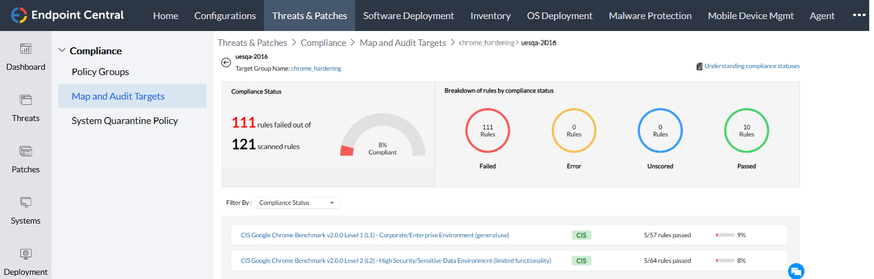Viewport: 874px width, 279px height.
Task: Open System Quarantine Policy
Action: (x=125, y=120)
